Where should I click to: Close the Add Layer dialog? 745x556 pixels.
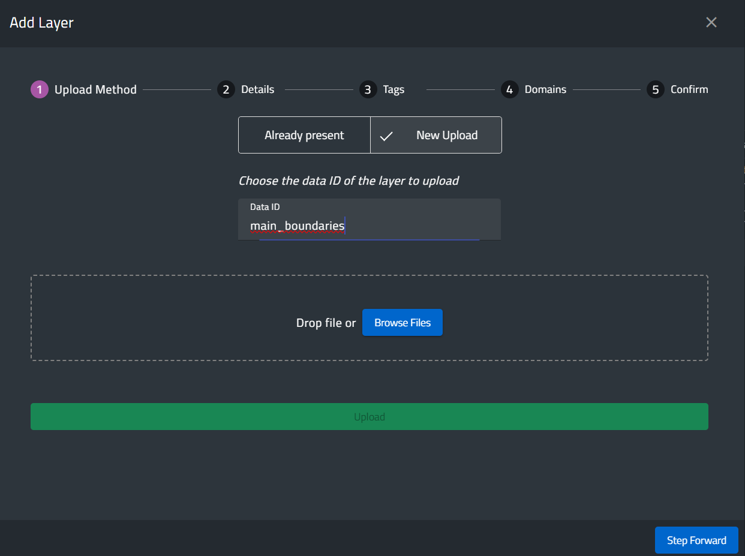tap(711, 23)
